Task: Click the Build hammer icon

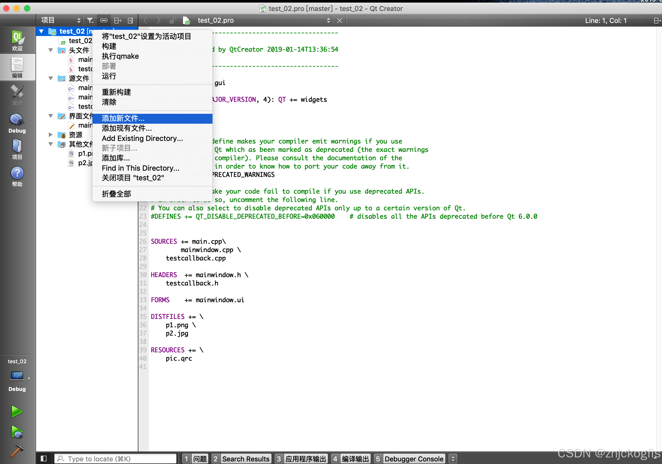Action: click(x=17, y=451)
